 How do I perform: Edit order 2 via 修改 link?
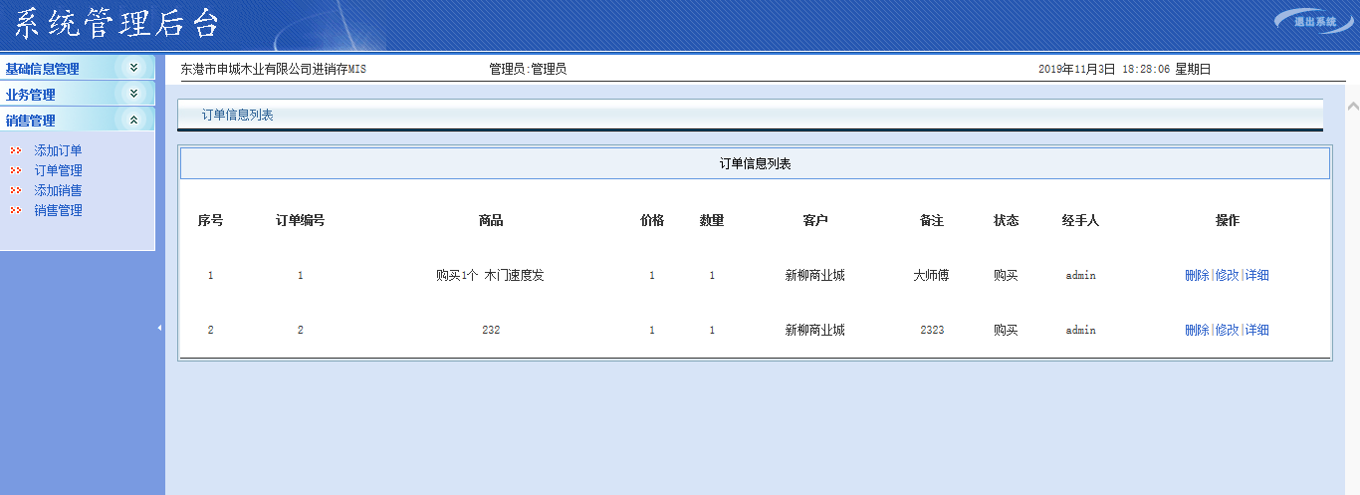click(x=1227, y=330)
